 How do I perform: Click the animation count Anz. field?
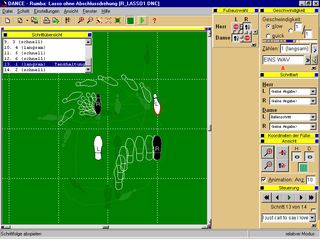tap(311, 180)
